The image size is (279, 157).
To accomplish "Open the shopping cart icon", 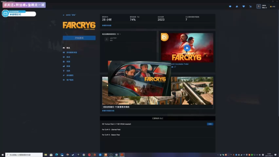I will click(x=250, y=7).
